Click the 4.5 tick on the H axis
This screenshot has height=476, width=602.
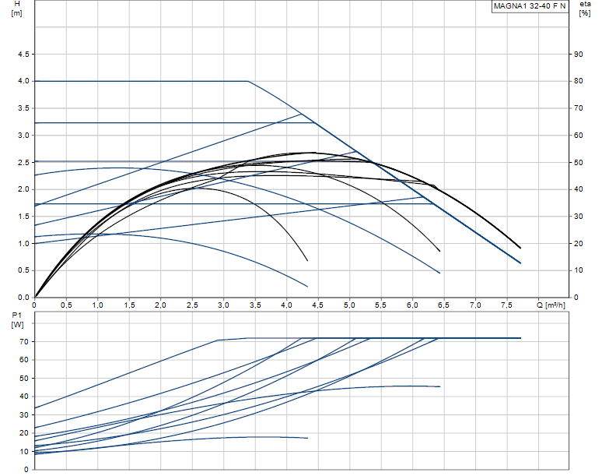pyautogui.click(x=23, y=55)
